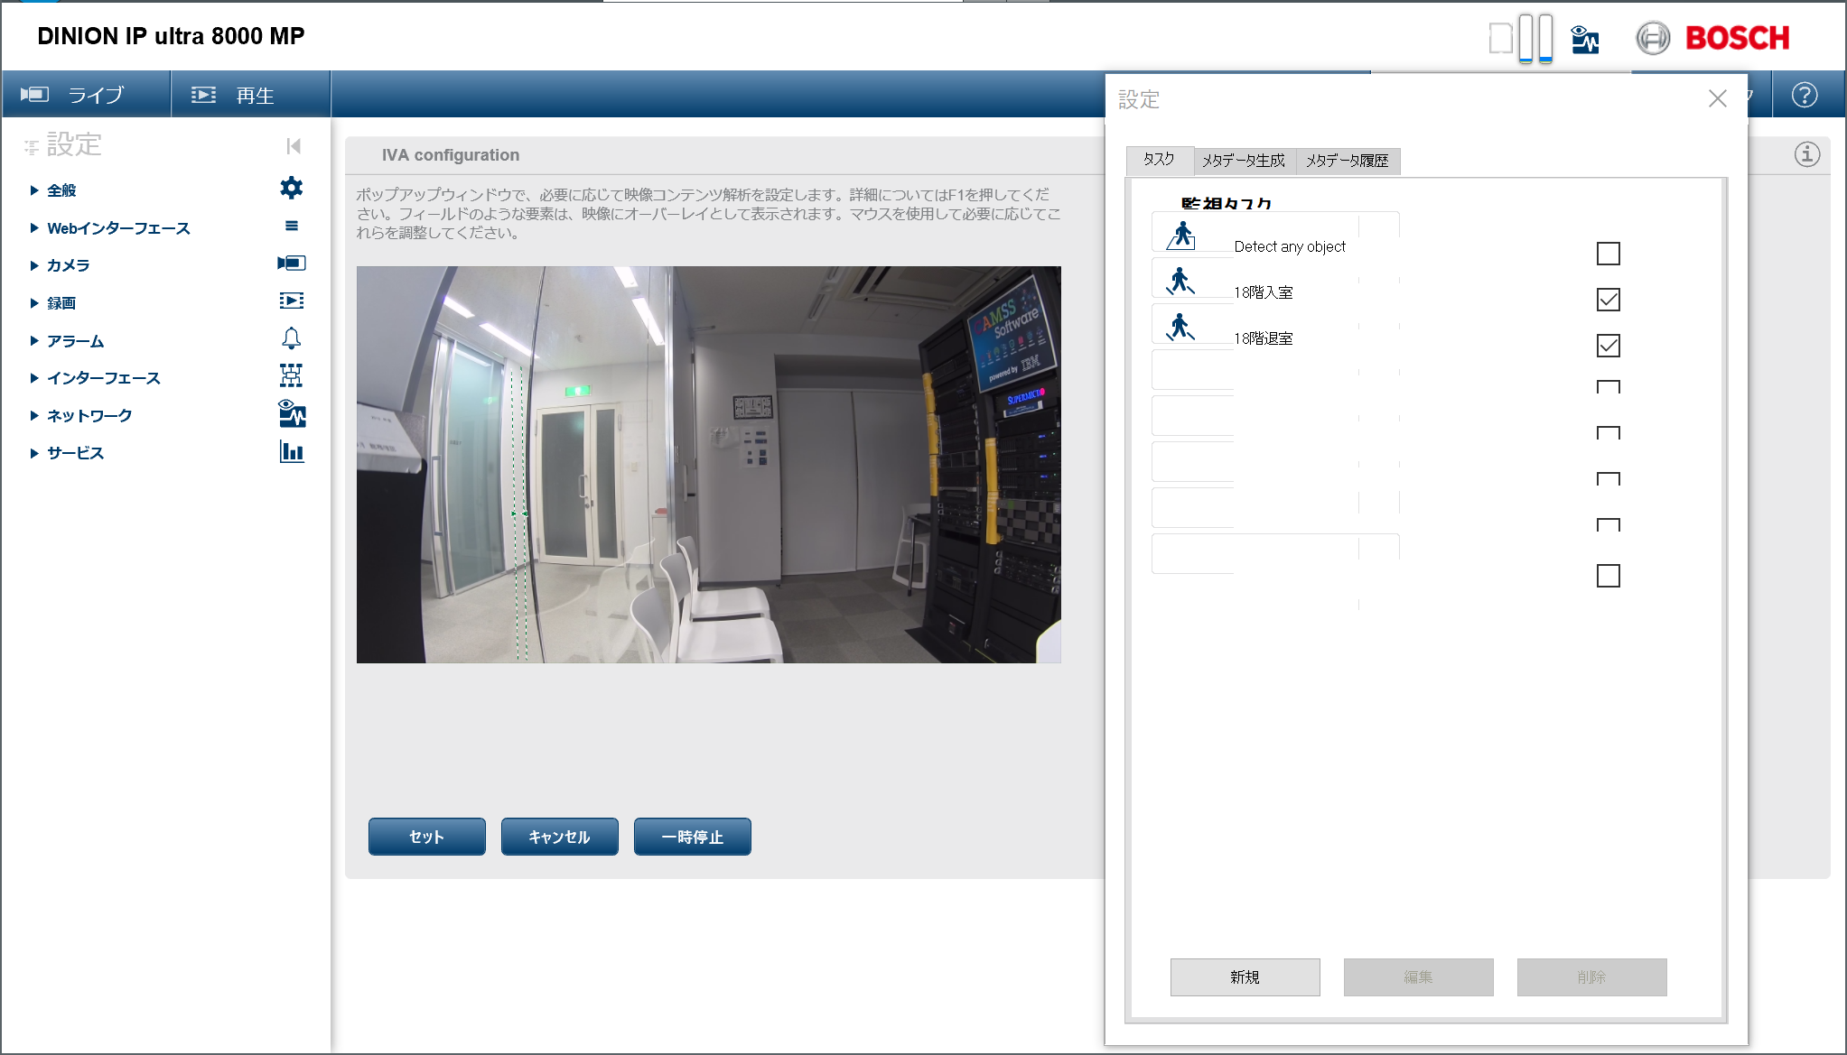1847x1055 pixels.
Task: Uncheck the 18階入室 task checkbox
Action: [1608, 300]
